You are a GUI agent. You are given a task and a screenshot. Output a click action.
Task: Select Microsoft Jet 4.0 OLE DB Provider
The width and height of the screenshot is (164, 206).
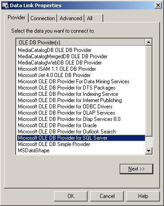[x=54, y=75]
